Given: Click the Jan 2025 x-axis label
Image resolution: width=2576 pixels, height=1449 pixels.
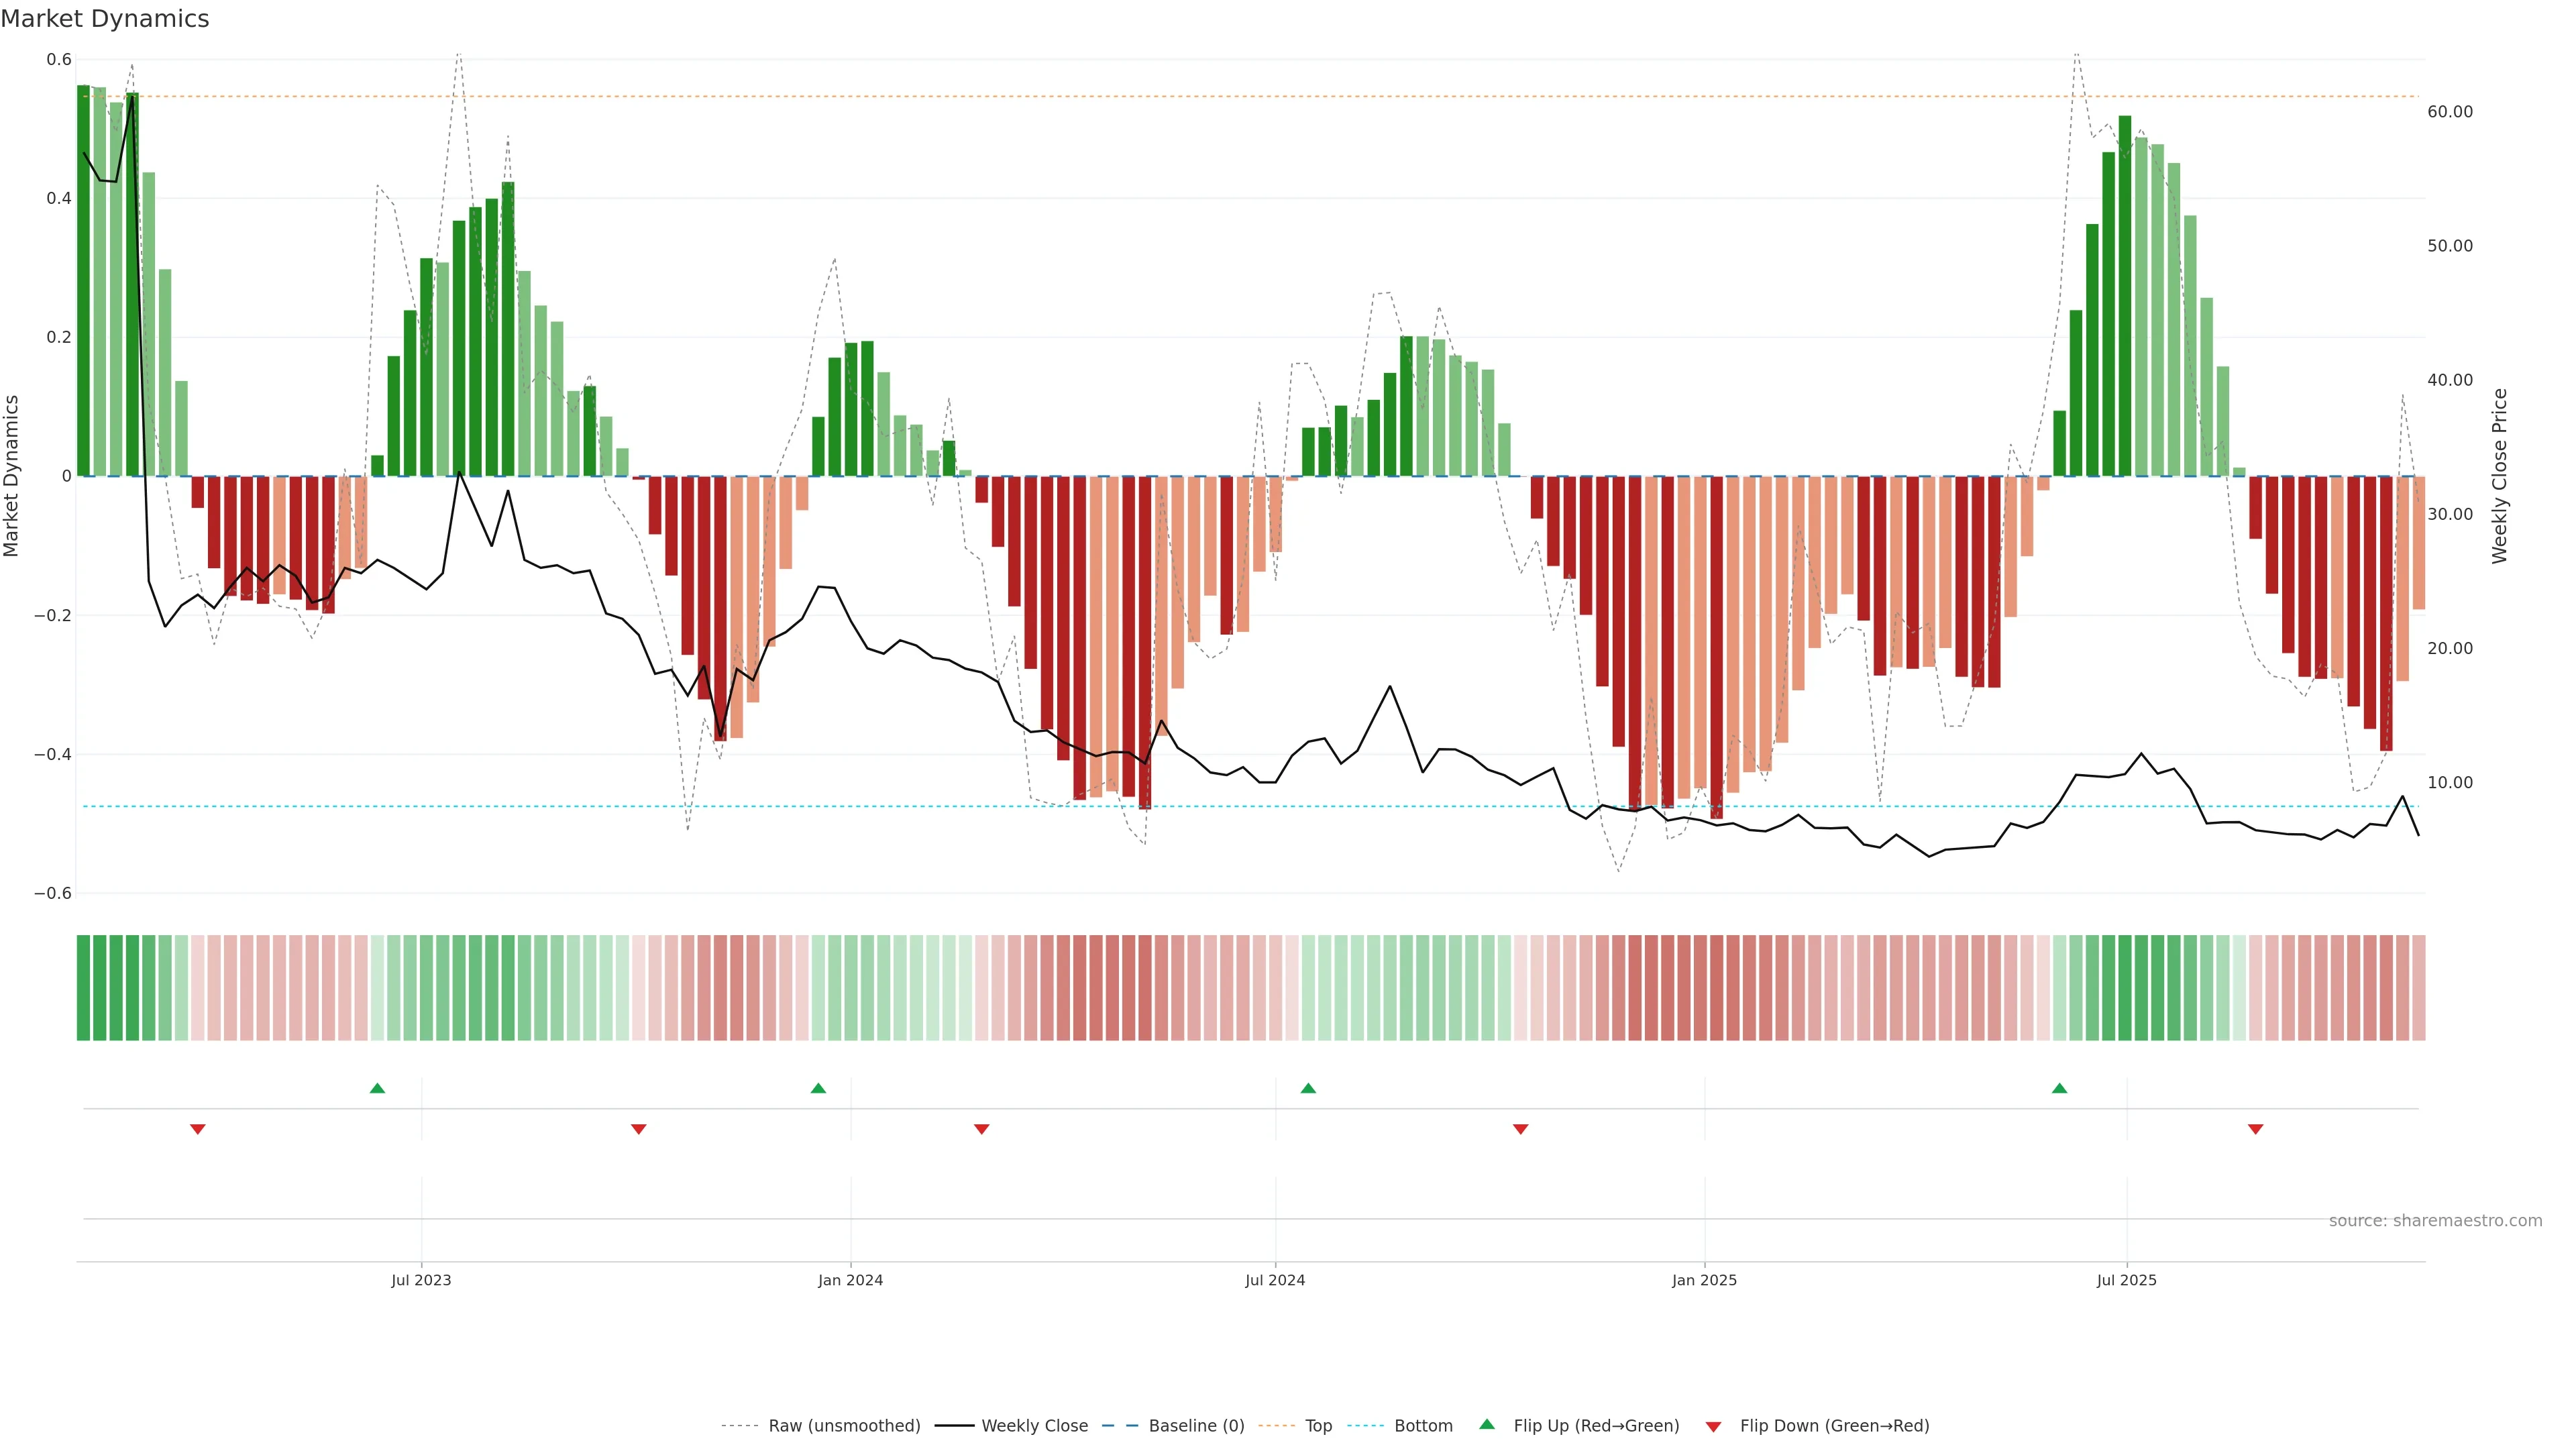Looking at the screenshot, I should coord(1704,1280).
